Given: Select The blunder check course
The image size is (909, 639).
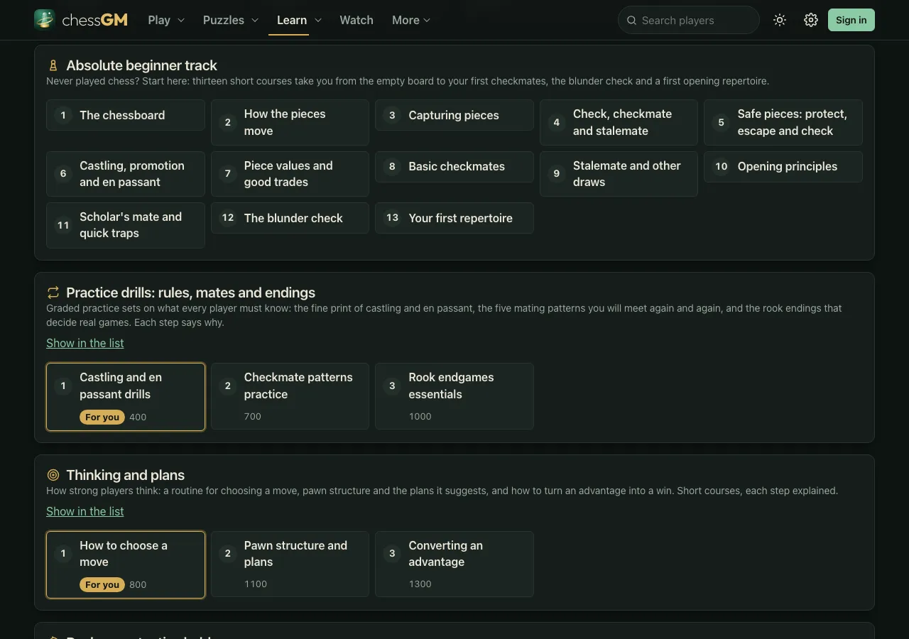Looking at the screenshot, I should (290, 218).
